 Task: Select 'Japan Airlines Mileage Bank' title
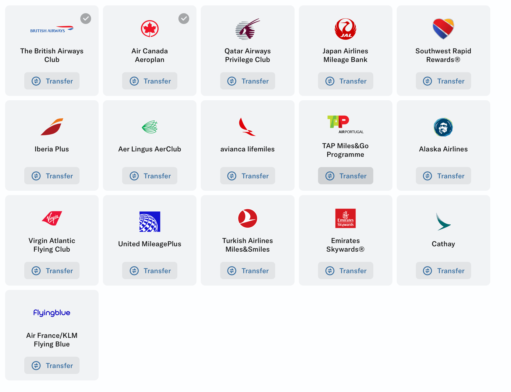click(345, 55)
